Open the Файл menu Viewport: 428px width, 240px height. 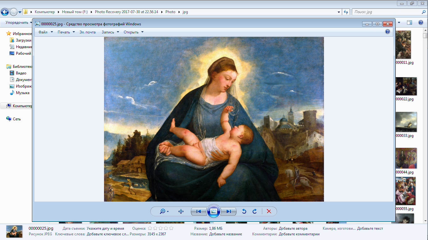(43, 32)
